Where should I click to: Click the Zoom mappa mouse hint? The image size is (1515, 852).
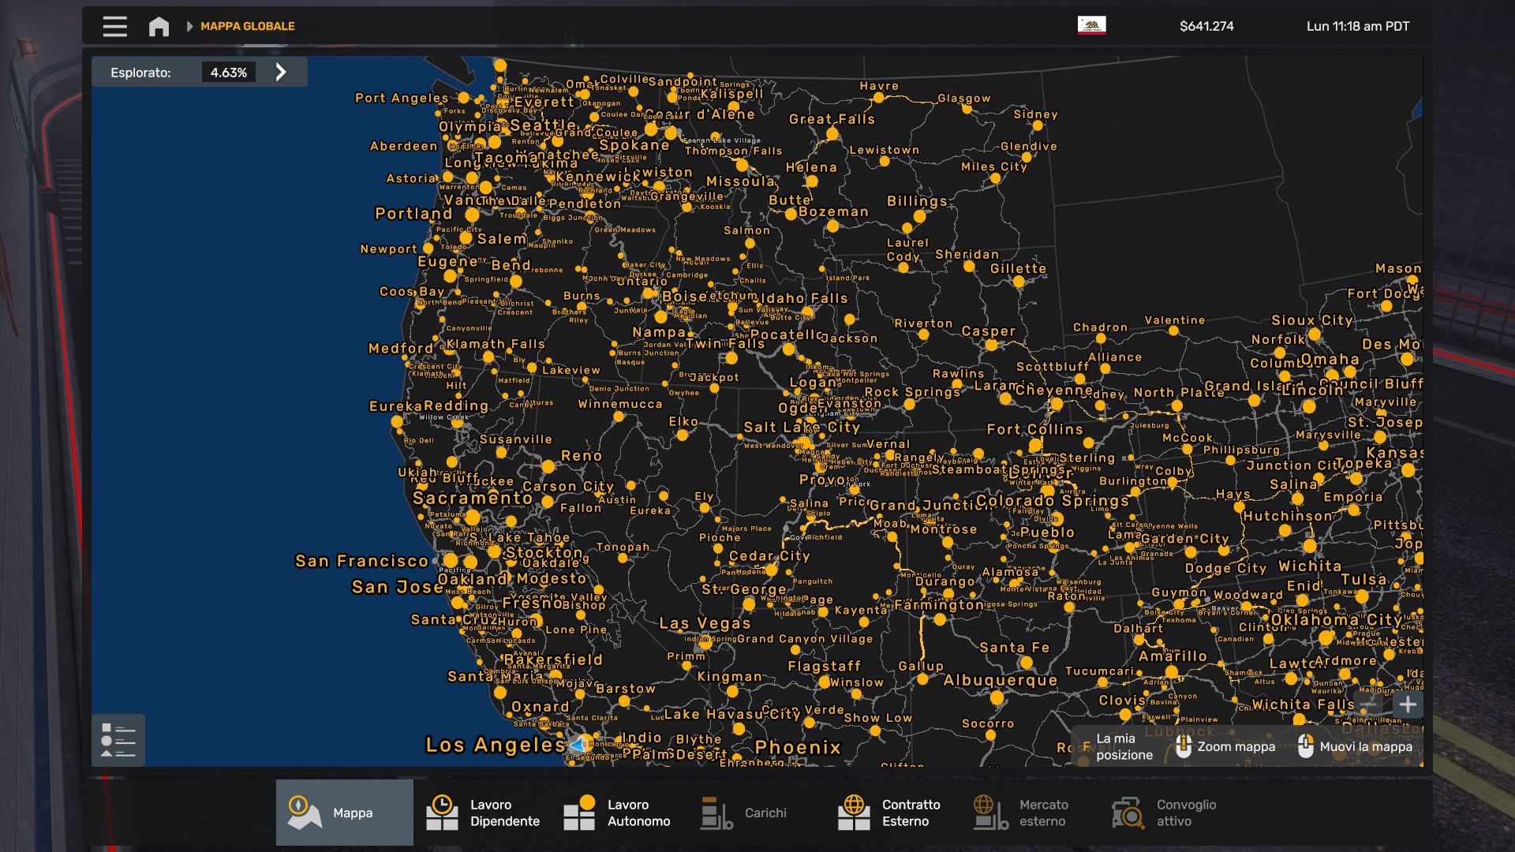[x=1225, y=746]
